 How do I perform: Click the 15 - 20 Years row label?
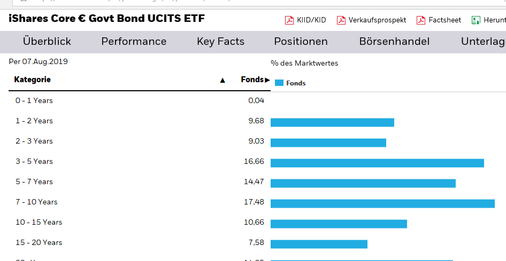[x=39, y=242]
